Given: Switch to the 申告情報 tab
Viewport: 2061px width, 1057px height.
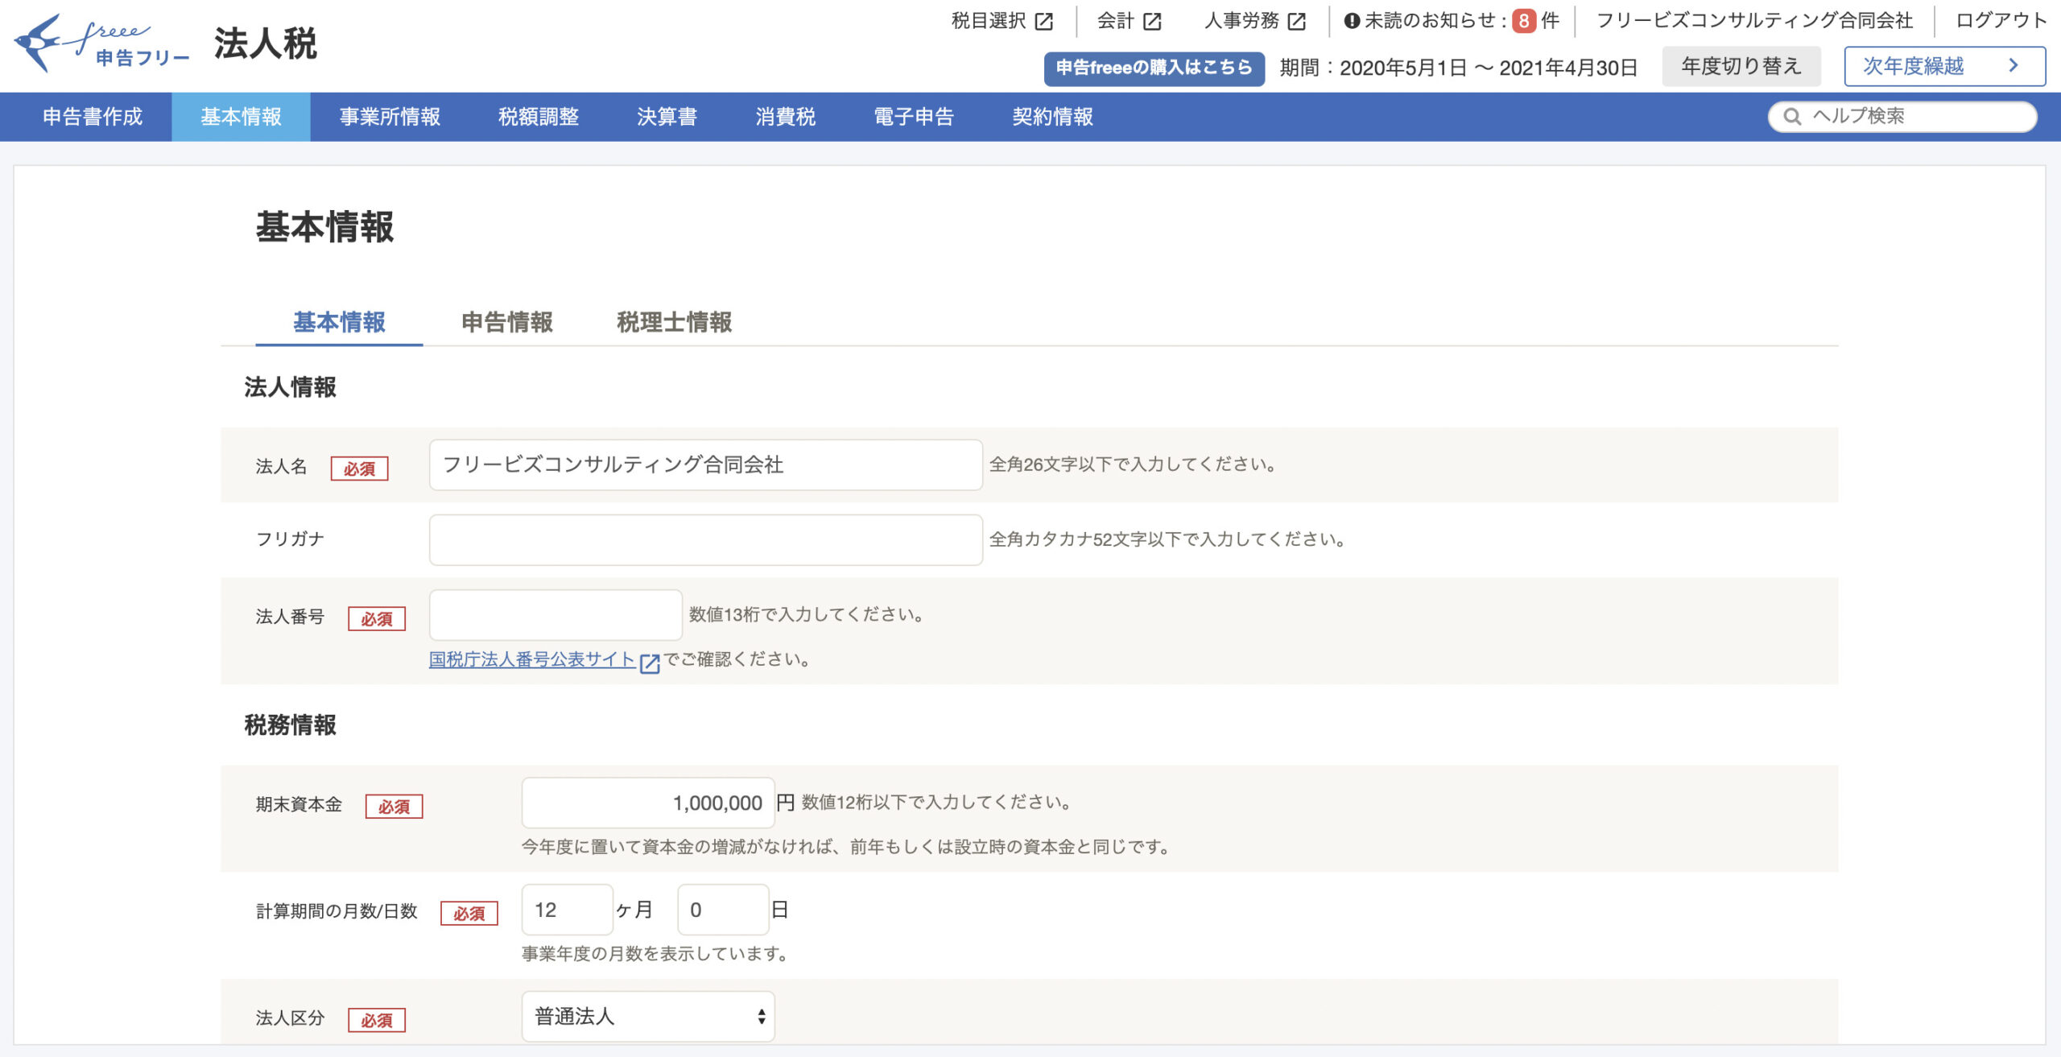Looking at the screenshot, I should tap(507, 322).
